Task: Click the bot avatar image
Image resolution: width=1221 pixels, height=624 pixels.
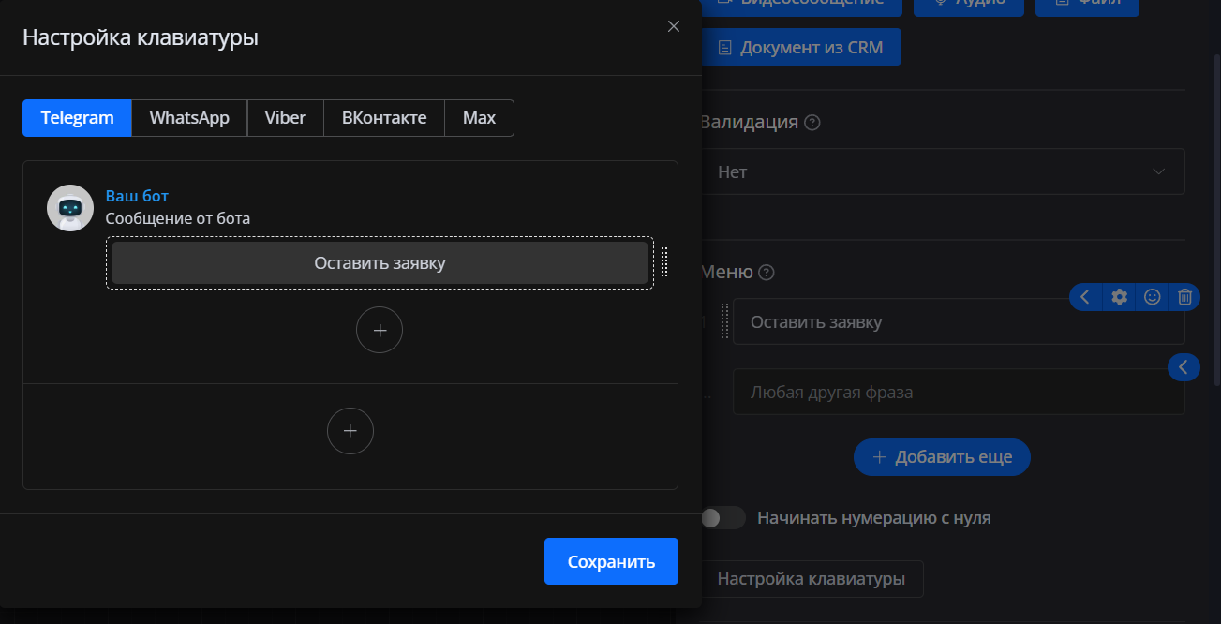Action: pyautogui.click(x=70, y=208)
